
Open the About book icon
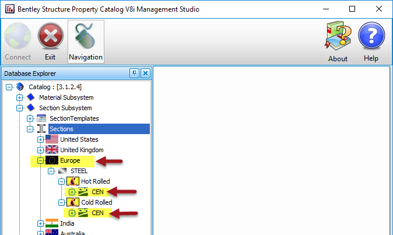338,36
